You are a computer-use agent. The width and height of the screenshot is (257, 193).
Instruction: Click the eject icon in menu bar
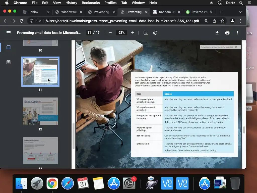(211, 3)
